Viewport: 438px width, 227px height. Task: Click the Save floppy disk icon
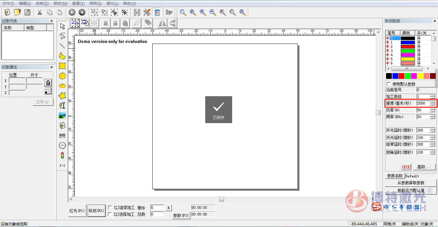tap(27, 13)
